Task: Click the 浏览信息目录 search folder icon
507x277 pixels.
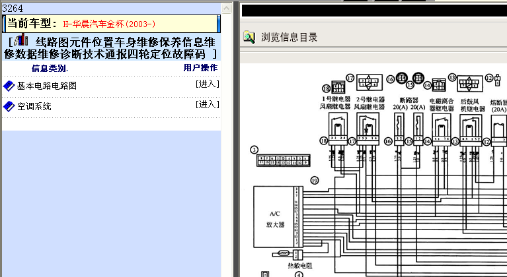Action: [249, 37]
